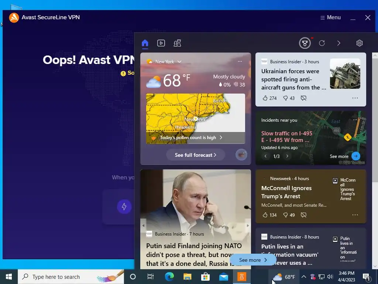This screenshot has width=378, height=284.
Task: Open the anti-aircraft gun article thumbnail
Action: (x=345, y=74)
